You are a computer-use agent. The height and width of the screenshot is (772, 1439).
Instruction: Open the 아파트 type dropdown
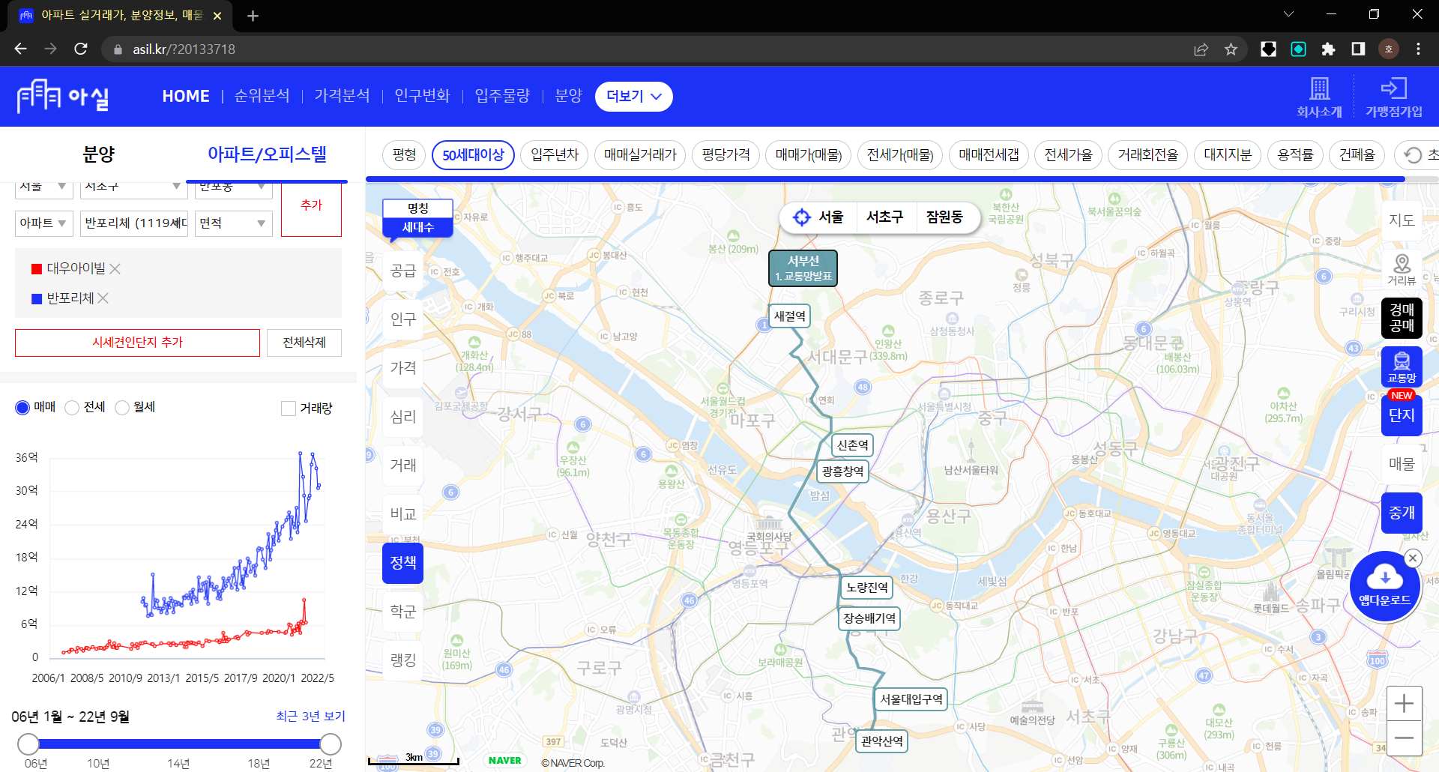coord(43,223)
